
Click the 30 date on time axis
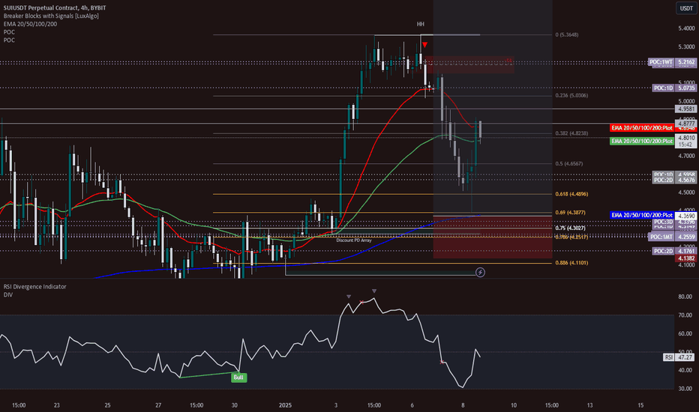click(x=235, y=405)
